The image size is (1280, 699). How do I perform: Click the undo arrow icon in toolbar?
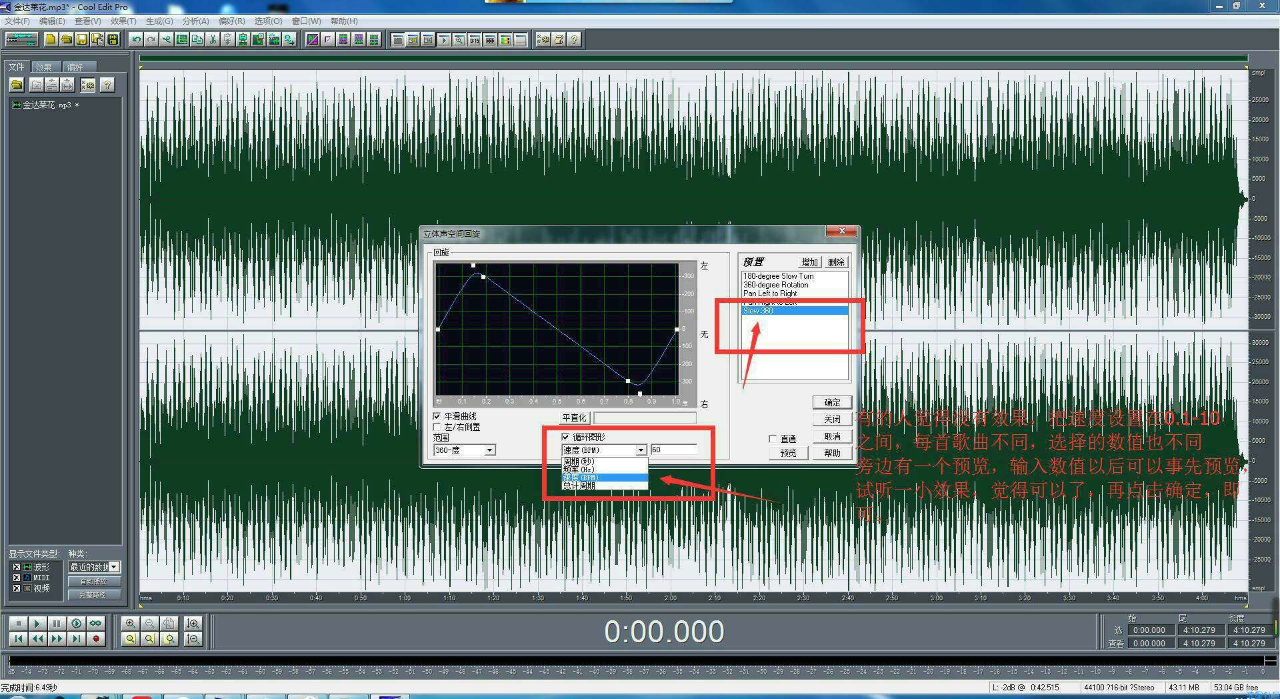(x=136, y=39)
